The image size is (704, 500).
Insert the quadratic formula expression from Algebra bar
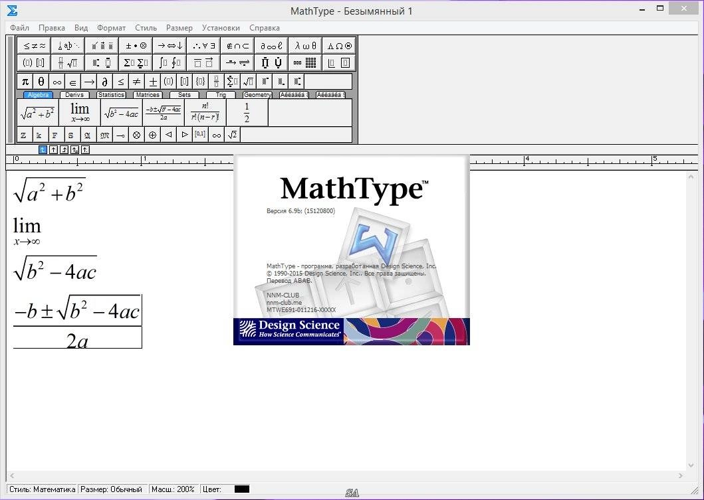click(164, 113)
